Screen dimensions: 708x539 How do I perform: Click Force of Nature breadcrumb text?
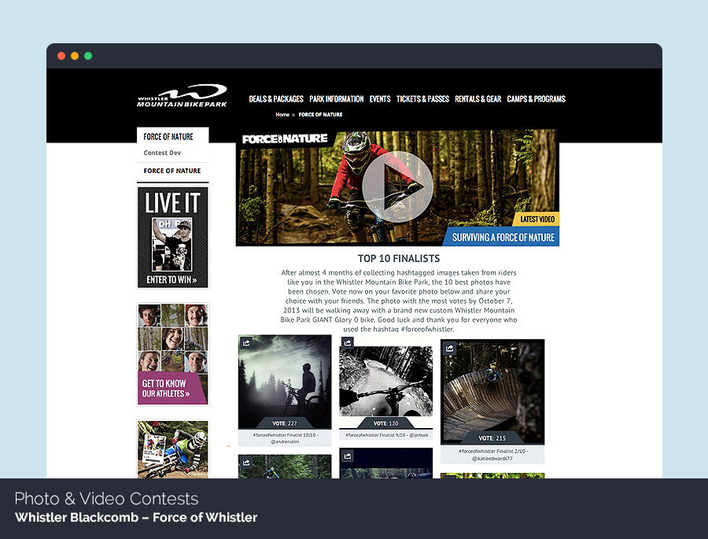point(320,115)
